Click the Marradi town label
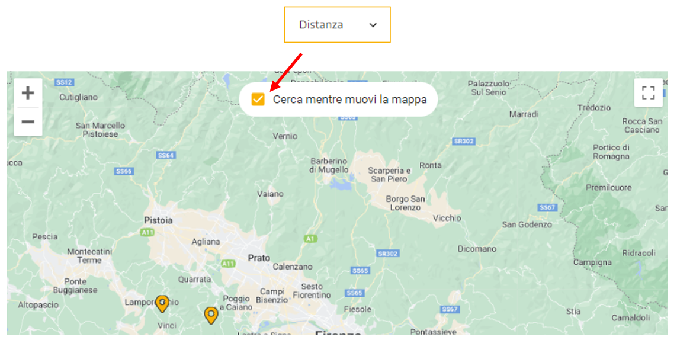677x340 pixels. [524, 114]
